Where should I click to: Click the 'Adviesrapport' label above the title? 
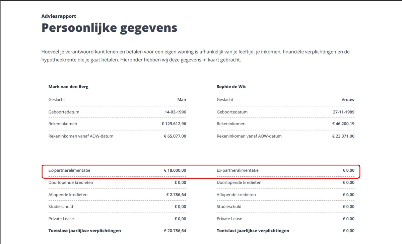[x=59, y=16]
